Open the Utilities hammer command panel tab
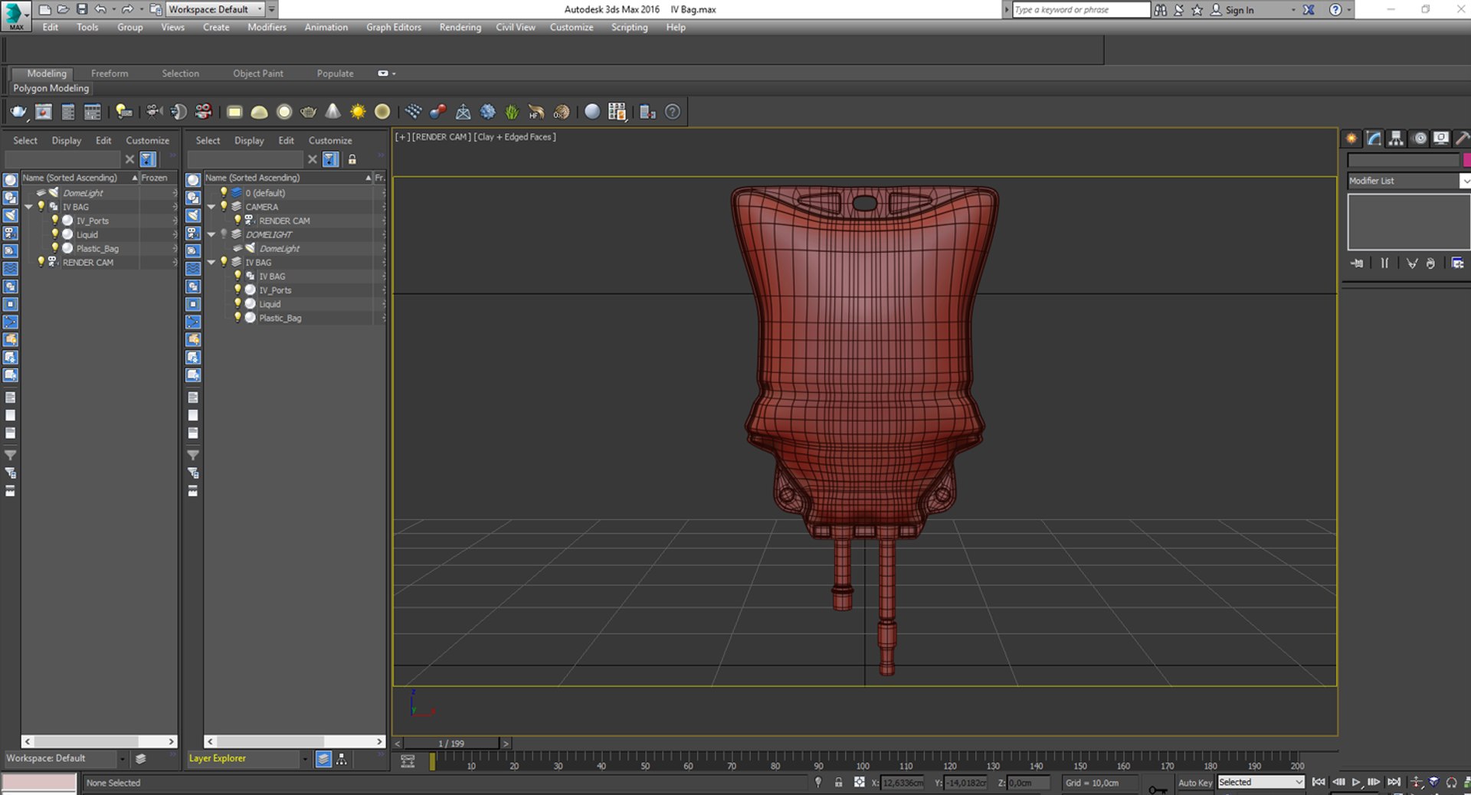 1463,139
